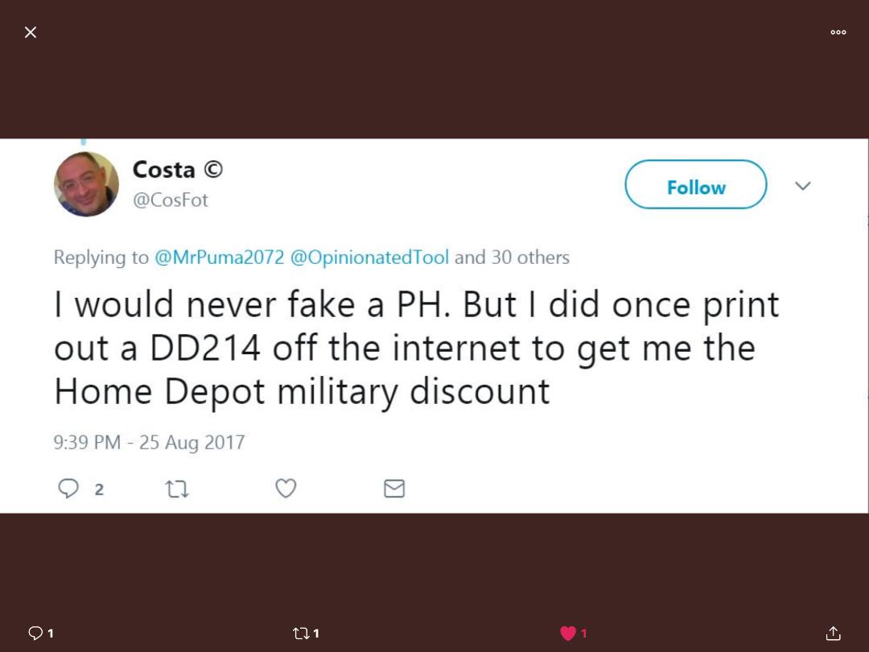Open the @MrPuma2072 mention link
Image resolution: width=869 pixels, height=652 pixels.
[219, 258]
